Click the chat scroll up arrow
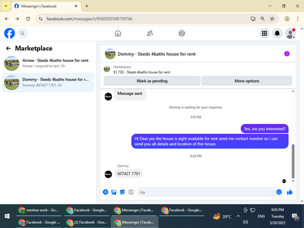The width and height of the screenshot is (304, 228). (293, 91)
